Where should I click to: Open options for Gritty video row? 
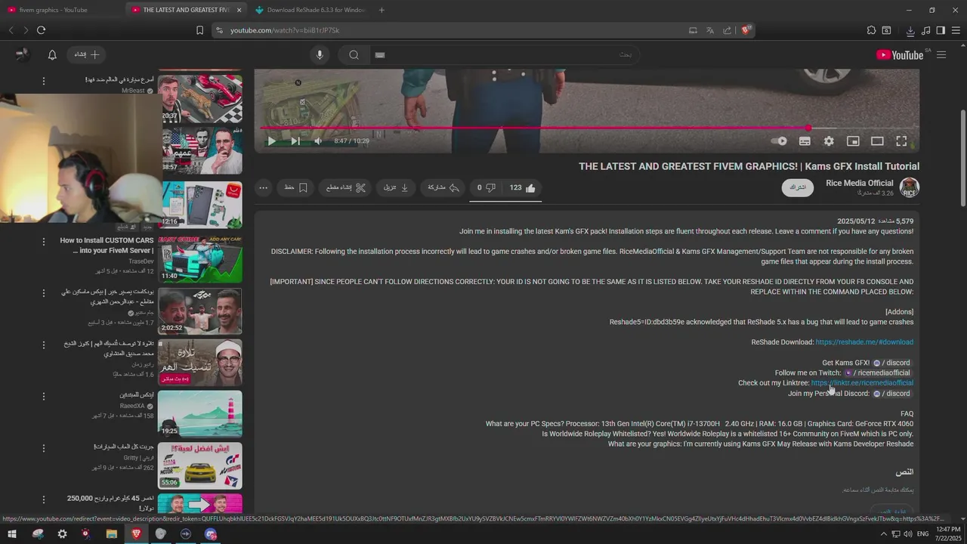click(x=43, y=448)
